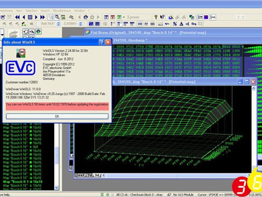Click the solid blue square toolbar icon
The width and height of the screenshot is (262, 197).
click(206, 17)
